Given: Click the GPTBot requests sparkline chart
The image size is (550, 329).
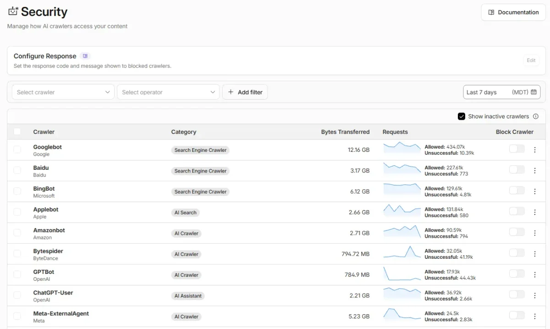Looking at the screenshot, I should [402, 273].
